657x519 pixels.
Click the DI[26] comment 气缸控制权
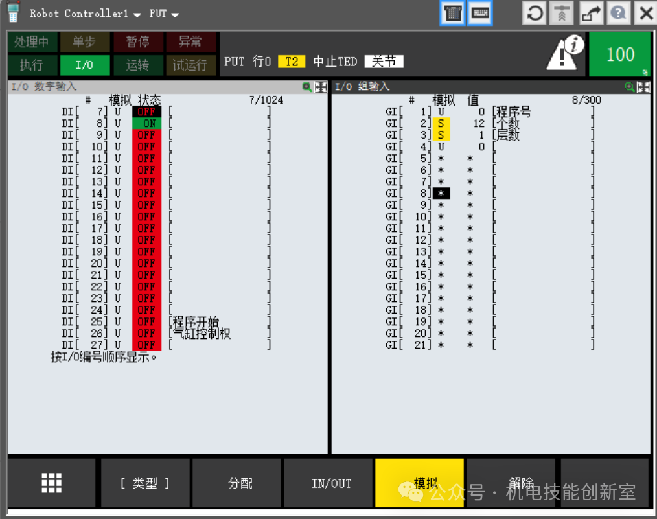(x=202, y=334)
